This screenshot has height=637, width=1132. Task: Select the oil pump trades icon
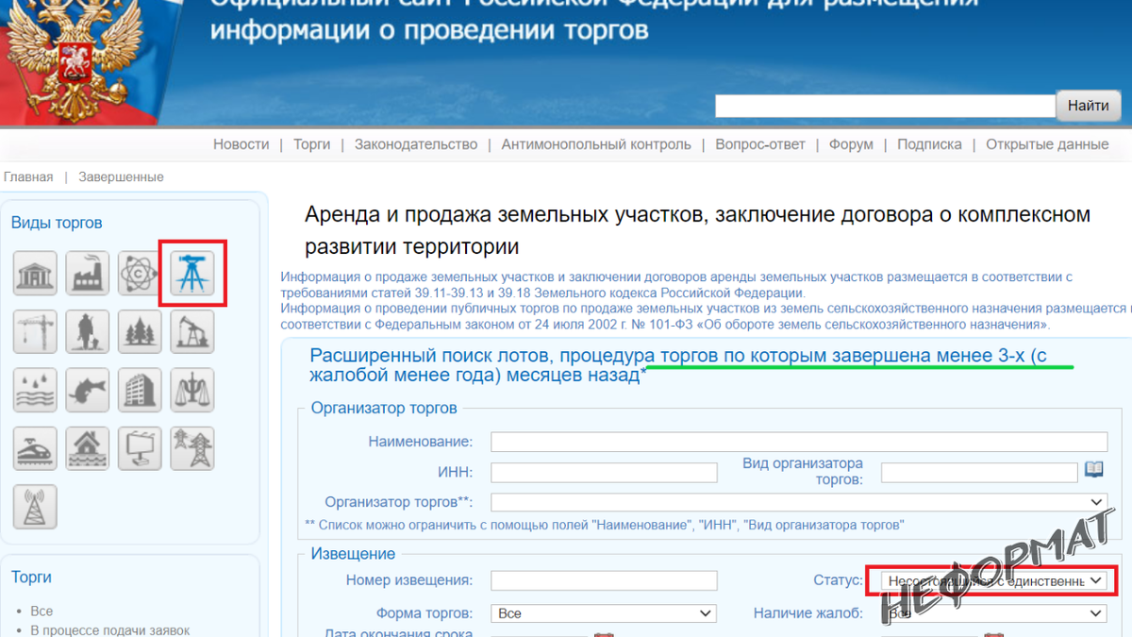pos(192,331)
